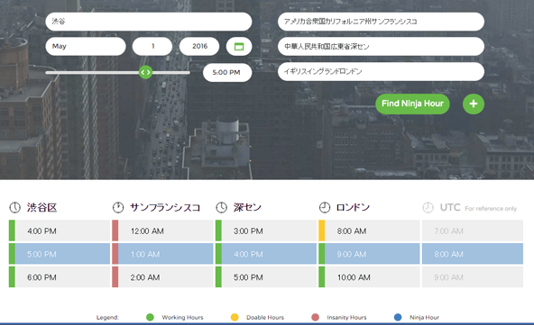Click the blue Ninja Hour legend dot
The height and width of the screenshot is (325, 534).
coord(398,317)
